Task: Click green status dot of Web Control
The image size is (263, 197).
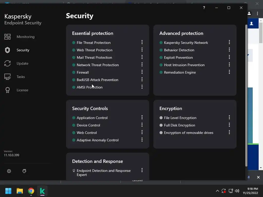Action: tap(74, 133)
